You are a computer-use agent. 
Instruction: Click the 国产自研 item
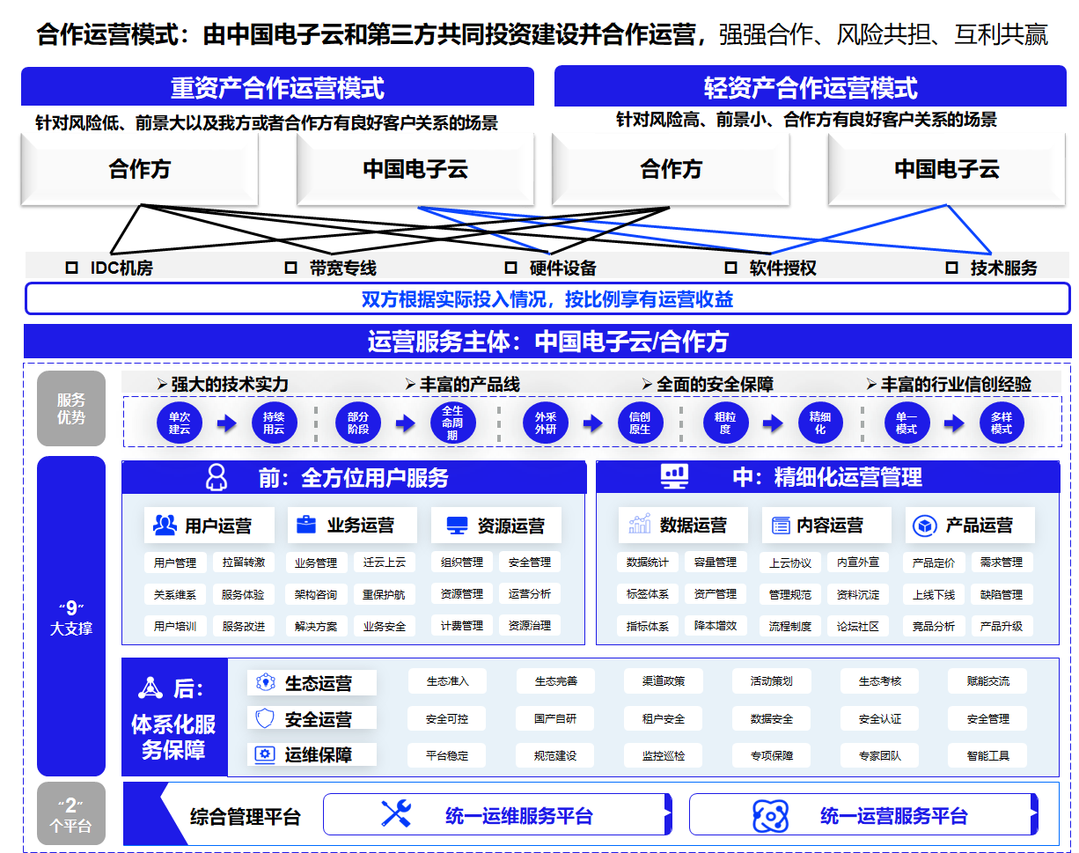pos(555,718)
